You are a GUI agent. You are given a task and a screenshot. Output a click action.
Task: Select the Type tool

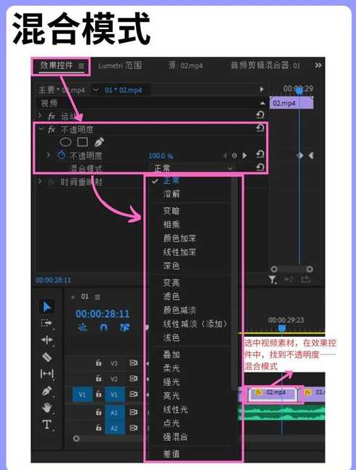[47, 425]
